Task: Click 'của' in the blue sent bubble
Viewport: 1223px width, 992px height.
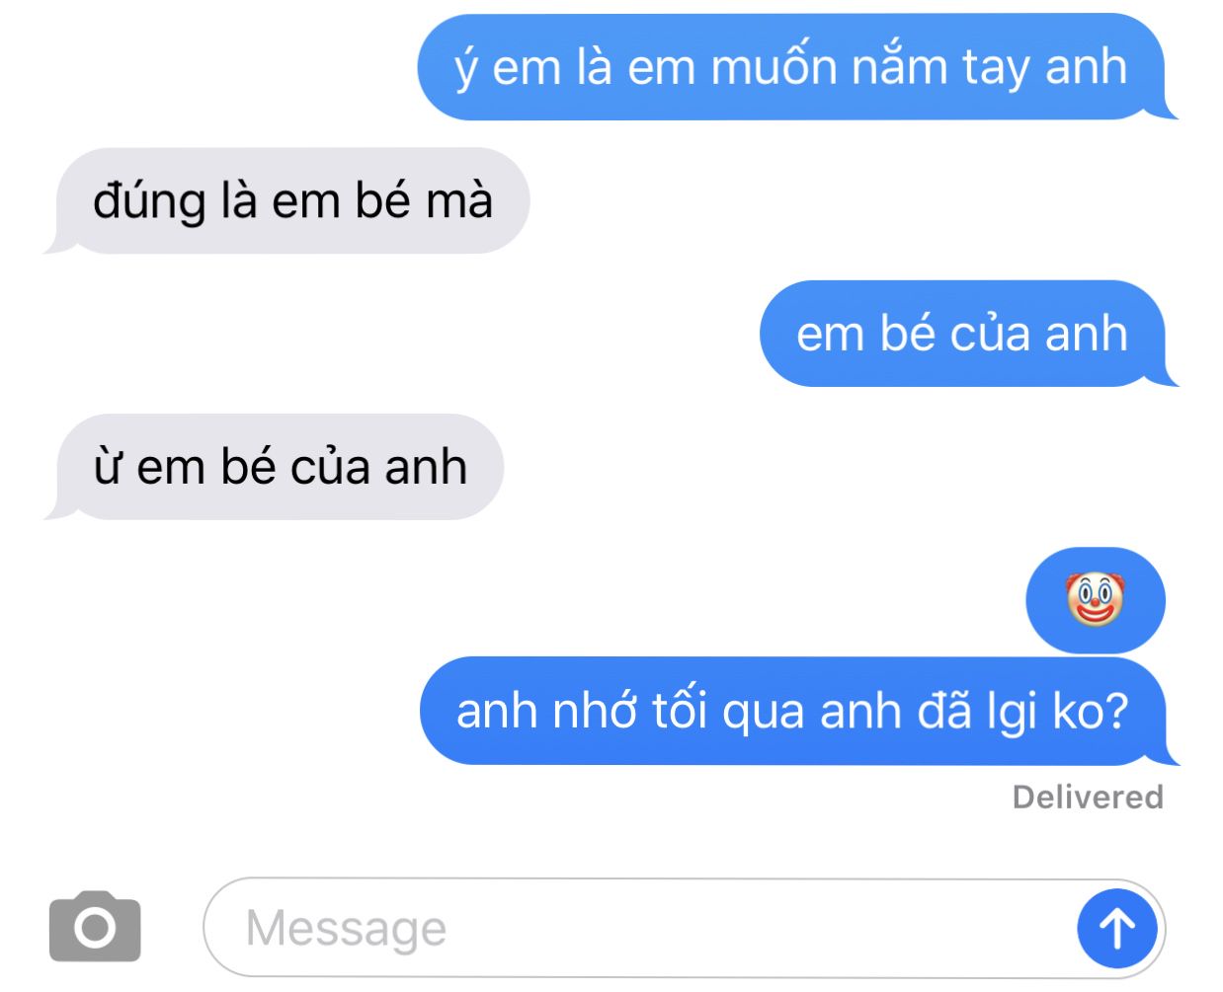Action: 990,334
